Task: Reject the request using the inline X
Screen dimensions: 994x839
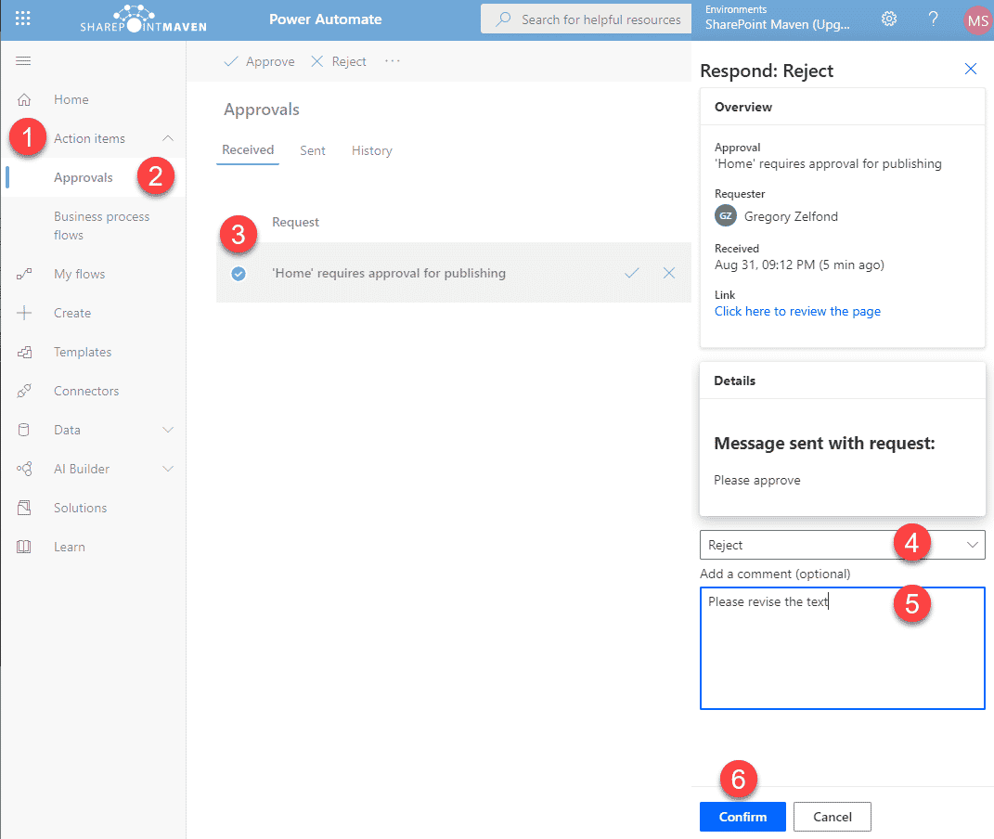Action: click(669, 273)
